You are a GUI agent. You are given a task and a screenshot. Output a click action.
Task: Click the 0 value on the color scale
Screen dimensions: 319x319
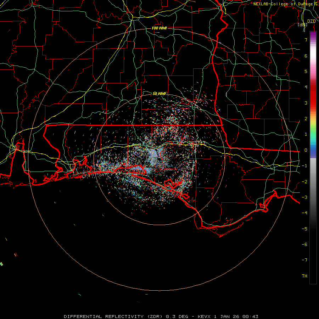click(306, 150)
